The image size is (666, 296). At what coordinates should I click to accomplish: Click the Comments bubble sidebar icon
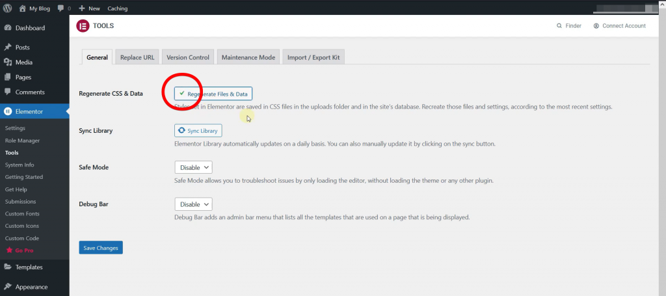click(x=8, y=92)
